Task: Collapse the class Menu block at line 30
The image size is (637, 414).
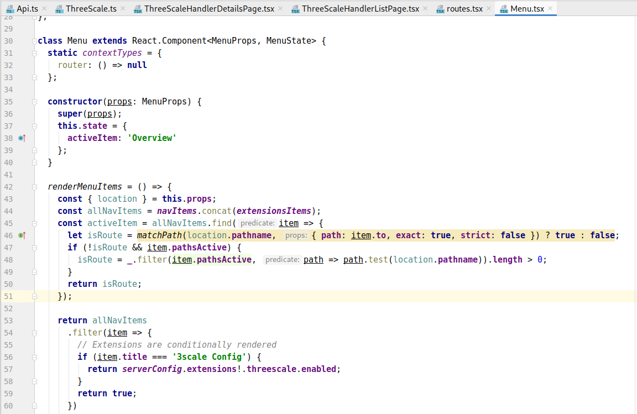Action: tap(34, 41)
